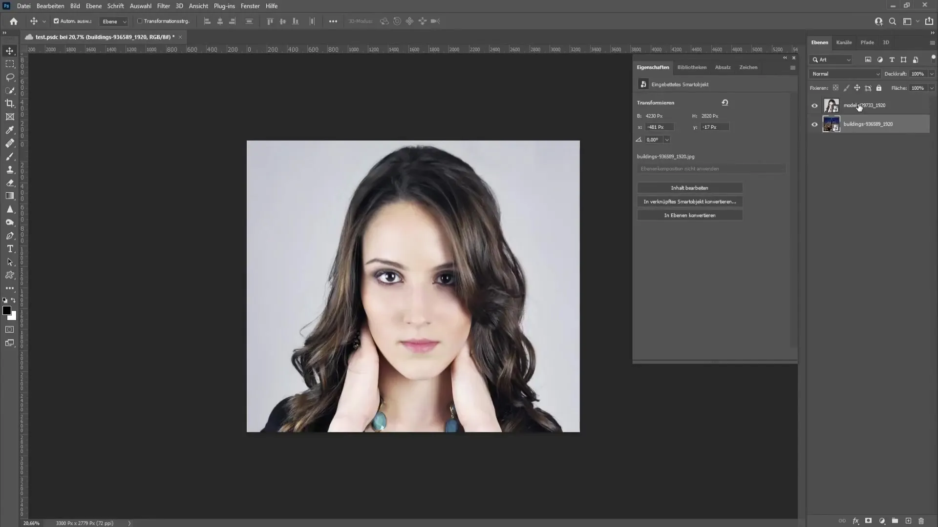Toggle visibility of buildings-936589_1920 layer

815,124
